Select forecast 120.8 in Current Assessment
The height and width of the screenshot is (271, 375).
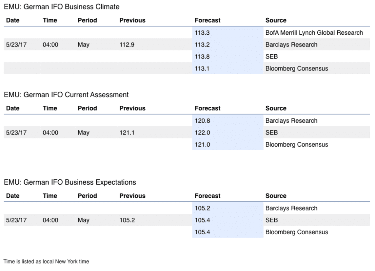pos(202,120)
